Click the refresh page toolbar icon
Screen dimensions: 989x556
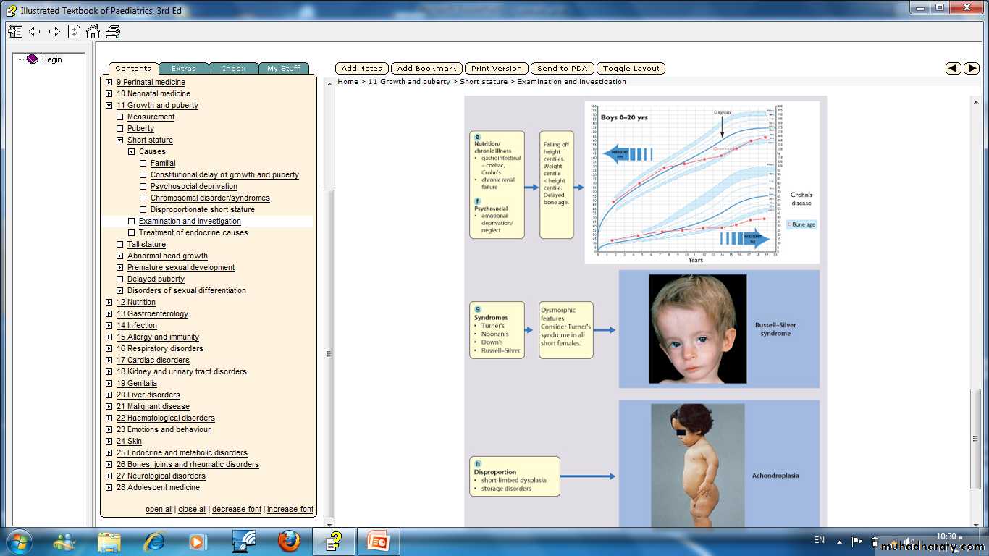(x=74, y=31)
